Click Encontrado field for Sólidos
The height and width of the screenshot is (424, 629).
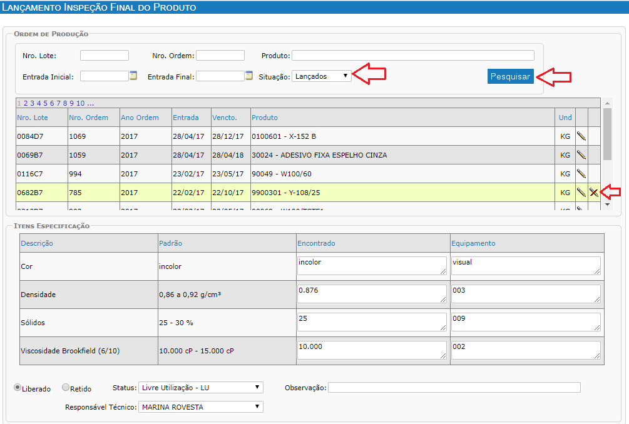coord(372,322)
